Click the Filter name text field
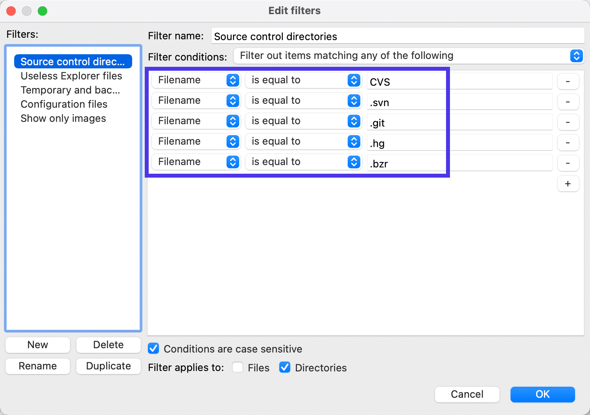This screenshot has height=415, width=590. (x=397, y=36)
